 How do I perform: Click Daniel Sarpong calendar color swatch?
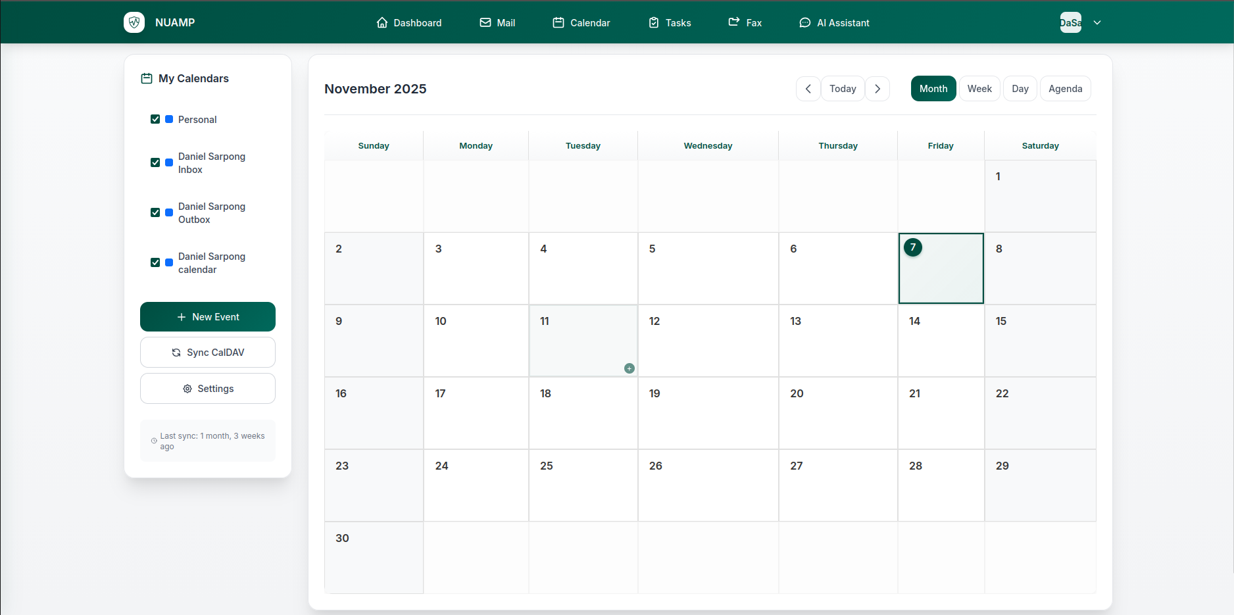[169, 262]
